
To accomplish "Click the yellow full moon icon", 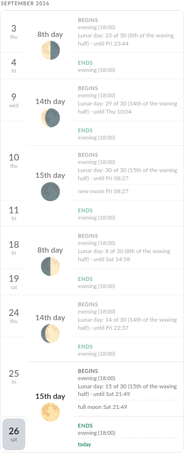I will (x=50, y=412).
